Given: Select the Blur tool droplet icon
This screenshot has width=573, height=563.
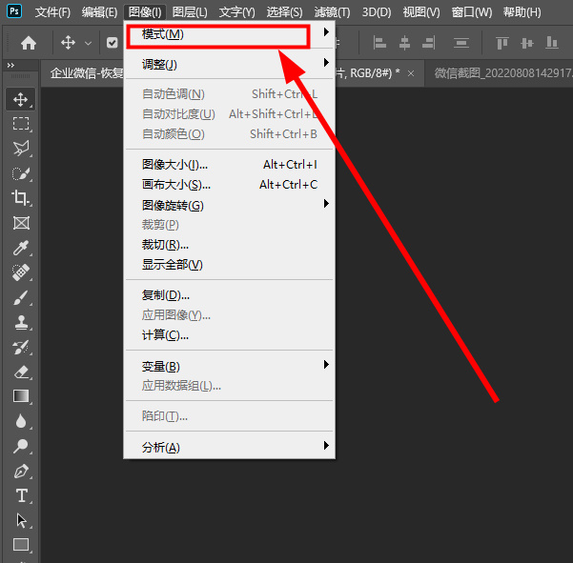Looking at the screenshot, I should [21, 421].
